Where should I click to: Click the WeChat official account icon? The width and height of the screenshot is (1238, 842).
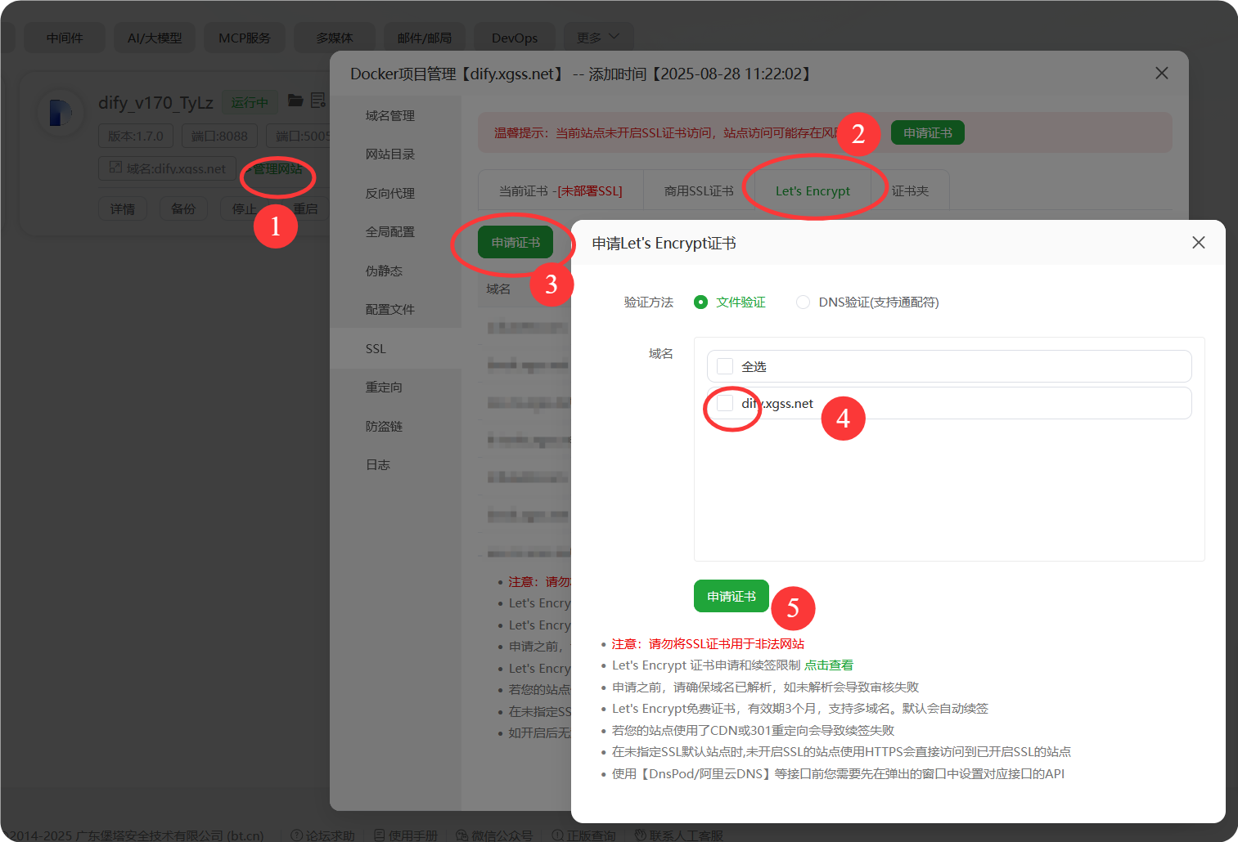(x=462, y=835)
